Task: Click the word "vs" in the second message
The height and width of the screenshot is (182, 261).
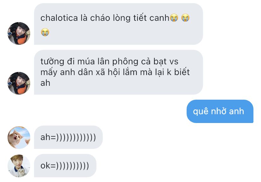Action: coord(174,62)
